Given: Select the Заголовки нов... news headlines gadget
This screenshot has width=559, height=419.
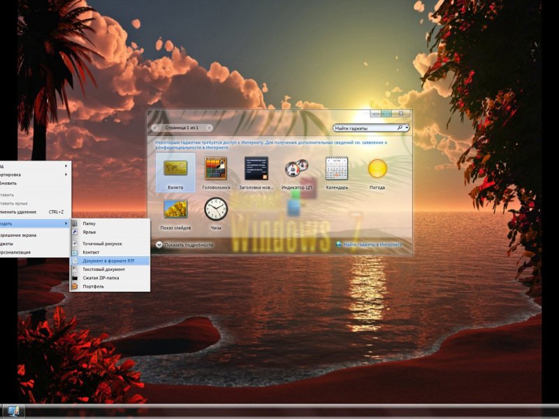Looking at the screenshot, I should pyautogui.click(x=256, y=172).
